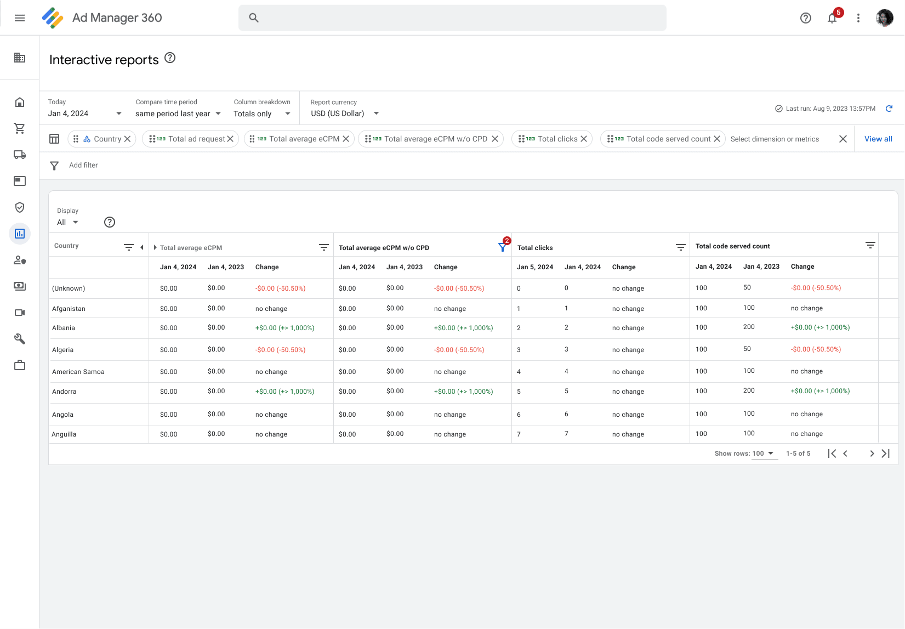Click the active filter icon on eCPM w/o CPD

point(502,247)
